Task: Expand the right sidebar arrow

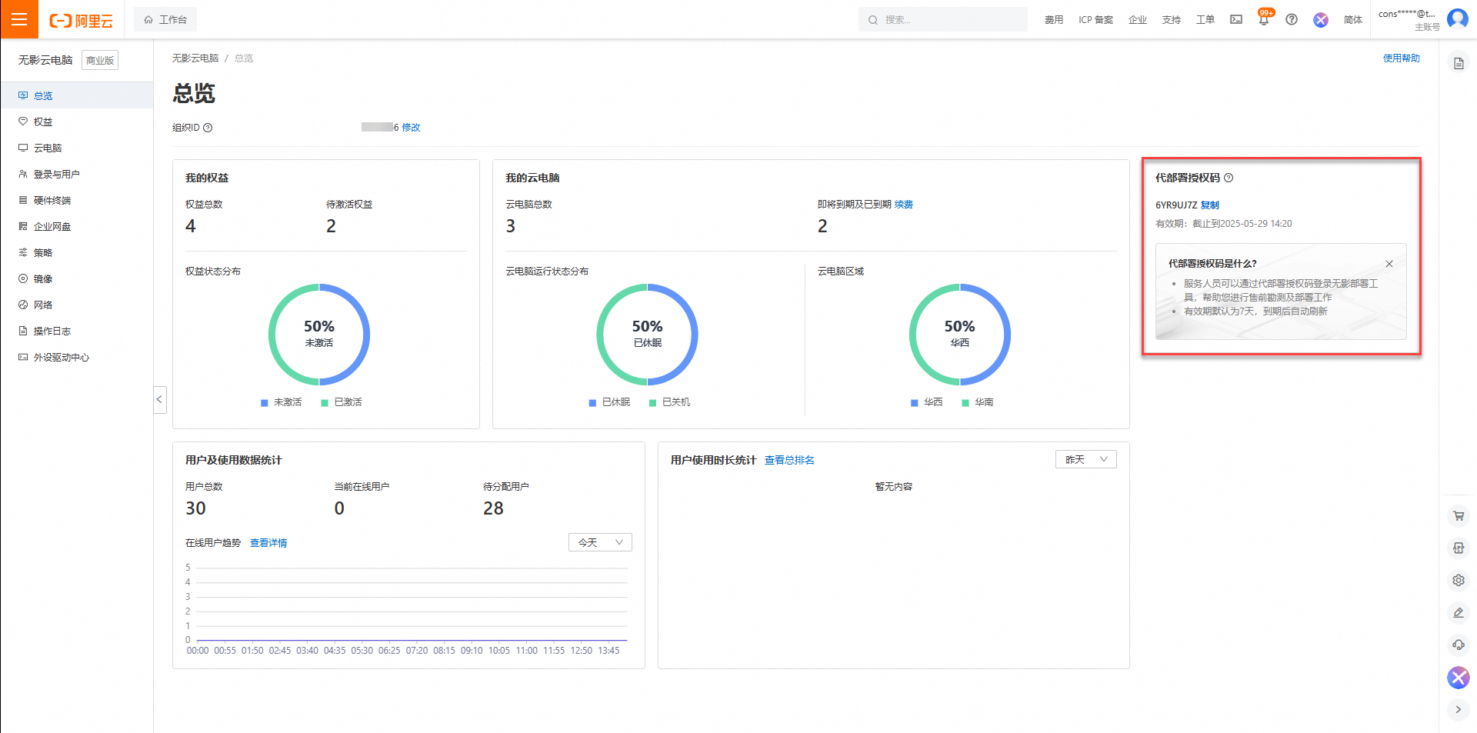Action: (x=1459, y=710)
